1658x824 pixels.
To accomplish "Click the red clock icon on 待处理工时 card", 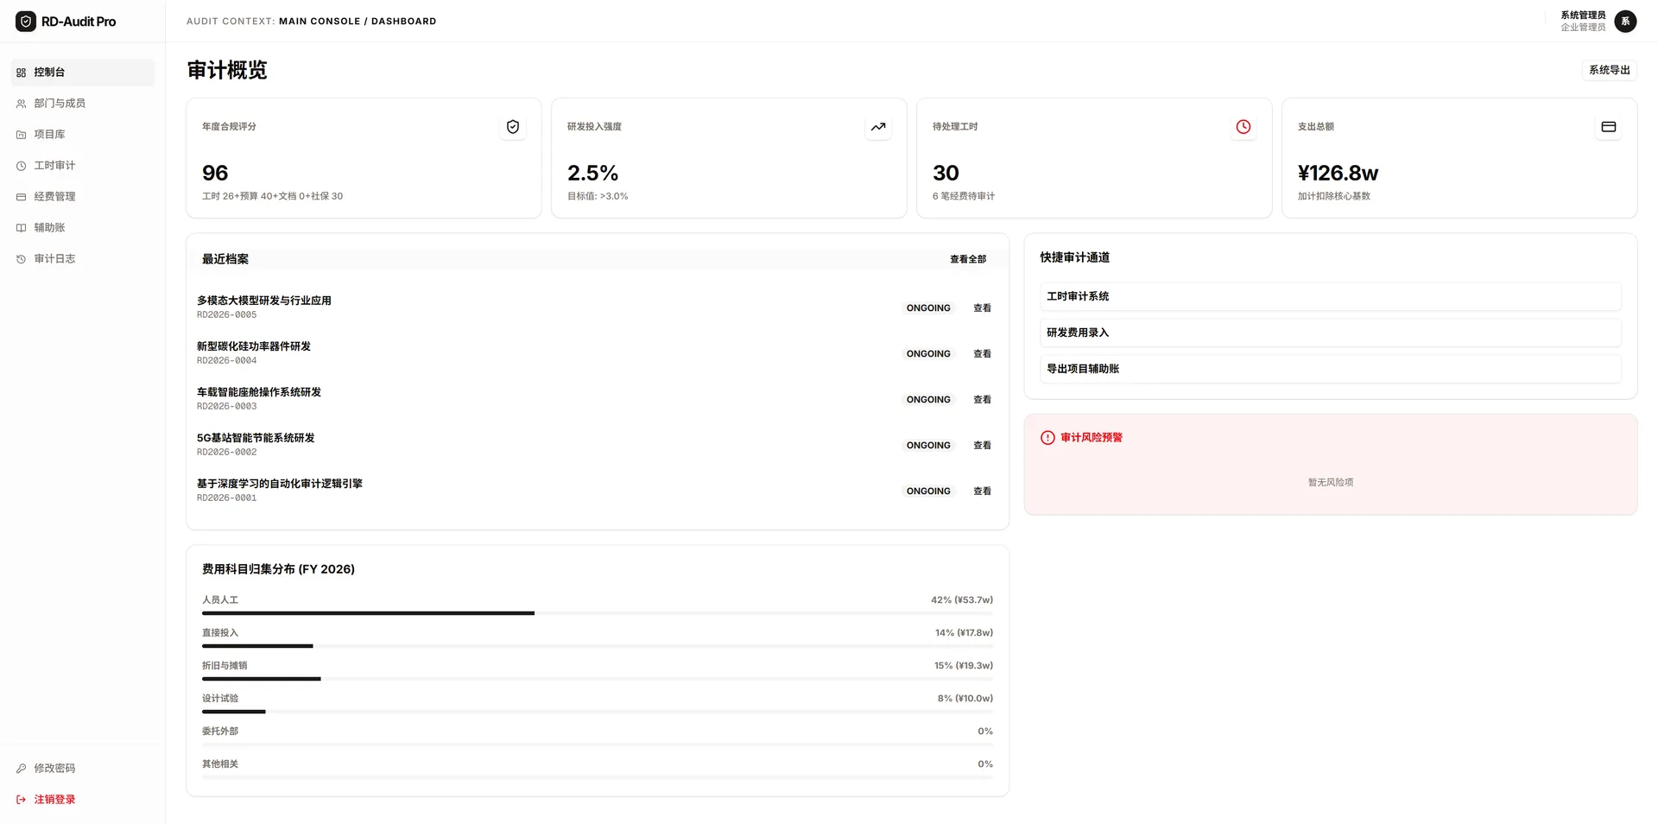I will point(1243,127).
